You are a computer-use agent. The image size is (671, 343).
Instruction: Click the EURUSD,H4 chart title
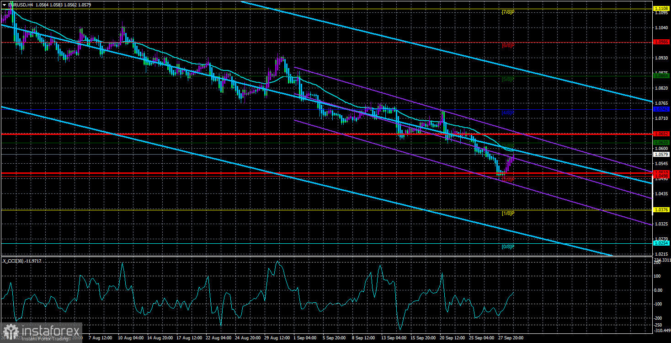pos(21,5)
